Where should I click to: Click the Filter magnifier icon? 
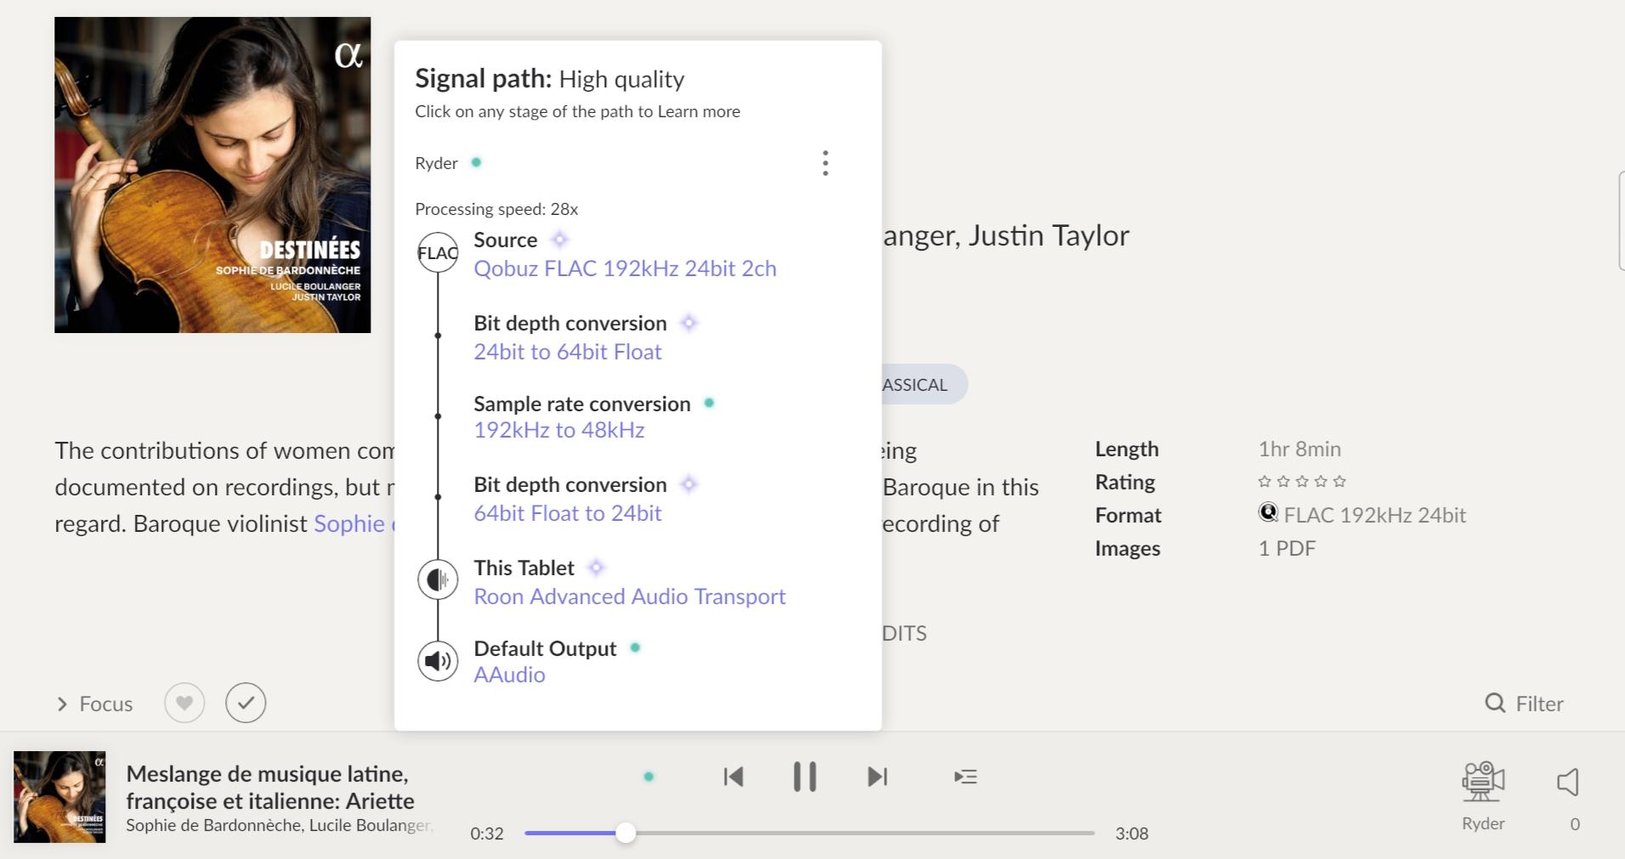(x=1495, y=704)
